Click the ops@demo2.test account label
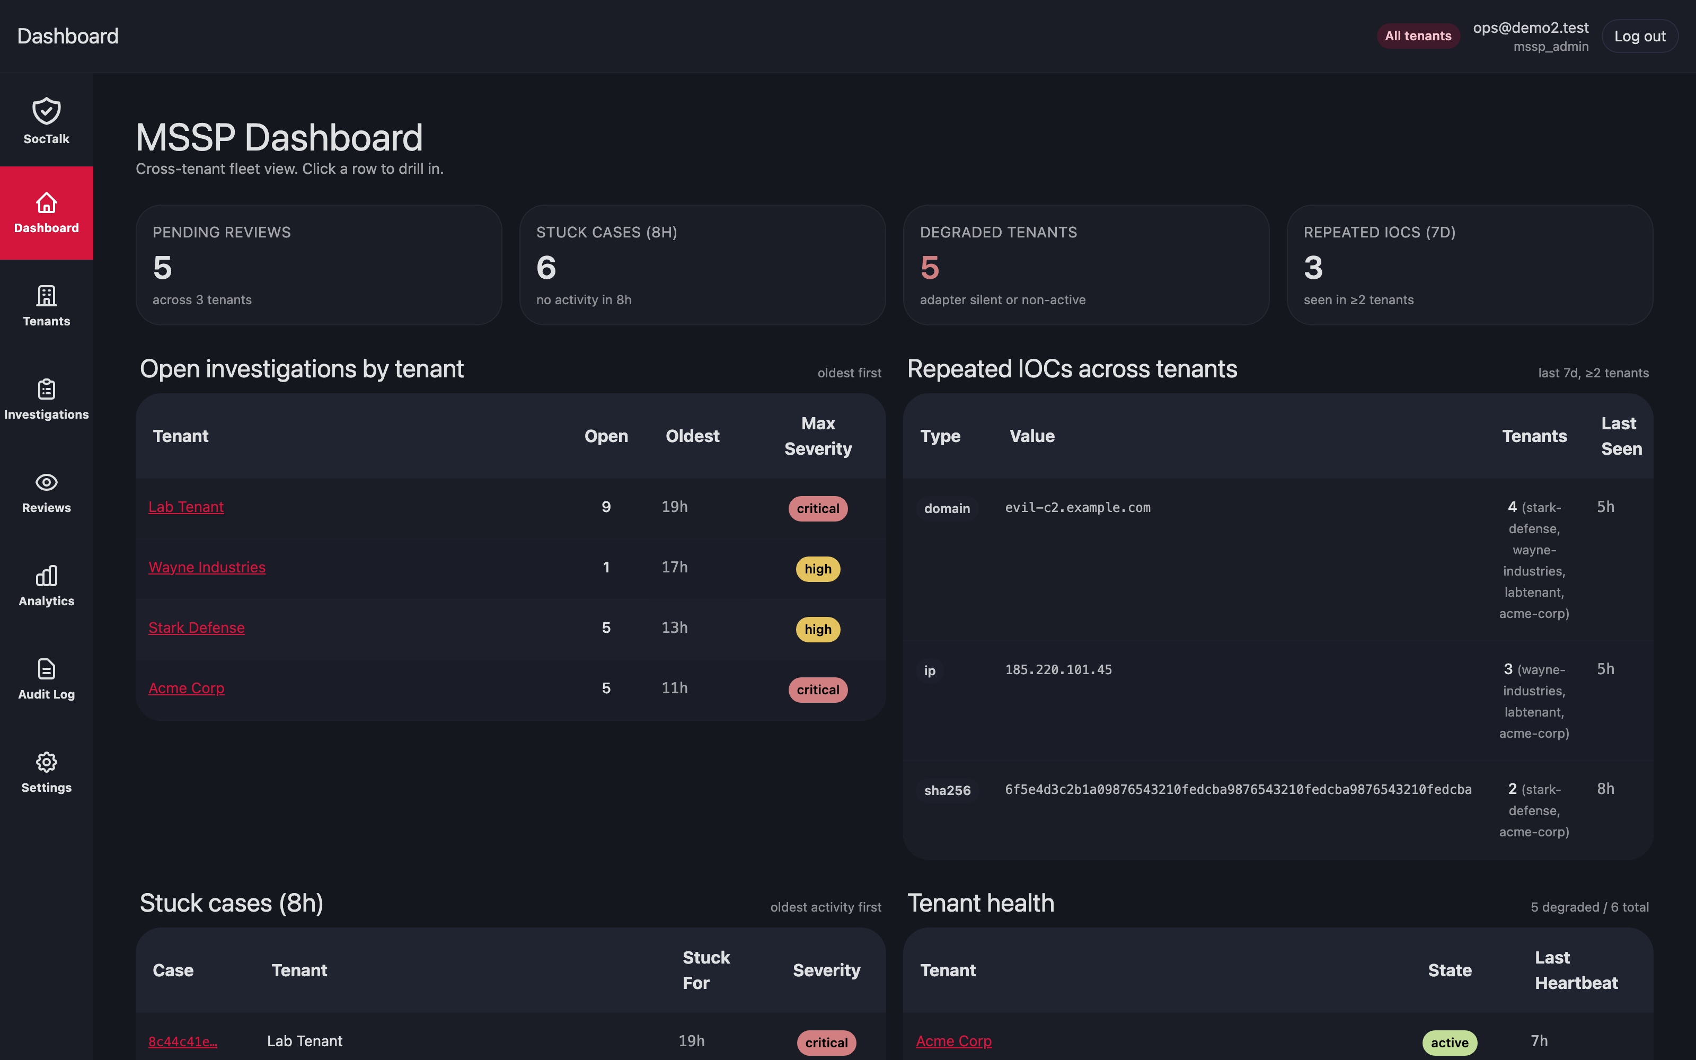 coord(1531,28)
